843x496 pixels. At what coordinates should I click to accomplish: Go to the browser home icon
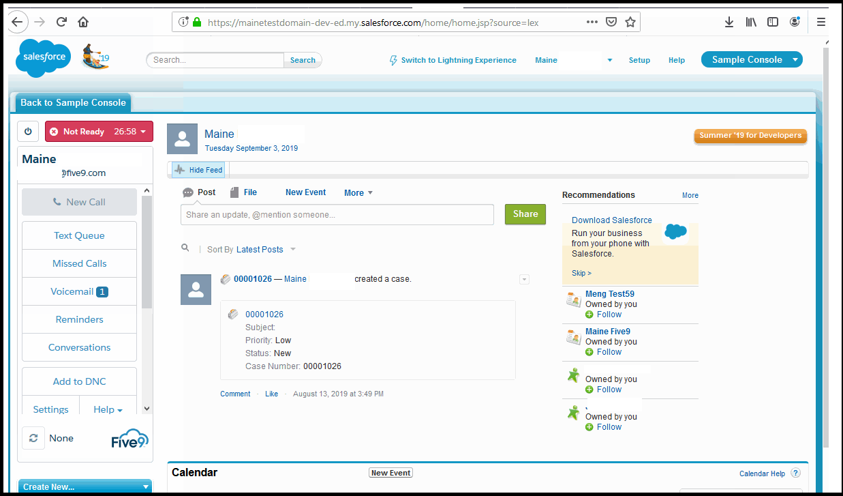83,22
